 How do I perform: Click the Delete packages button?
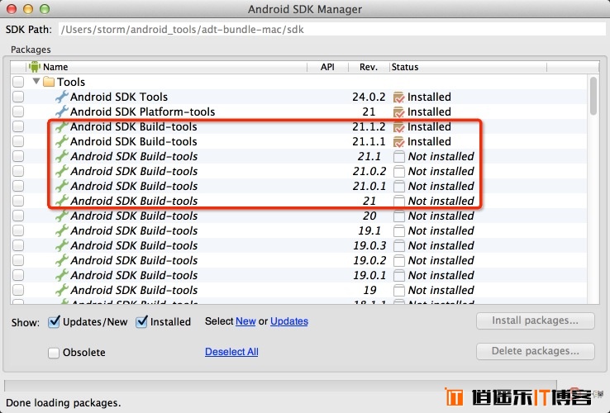(x=536, y=351)
